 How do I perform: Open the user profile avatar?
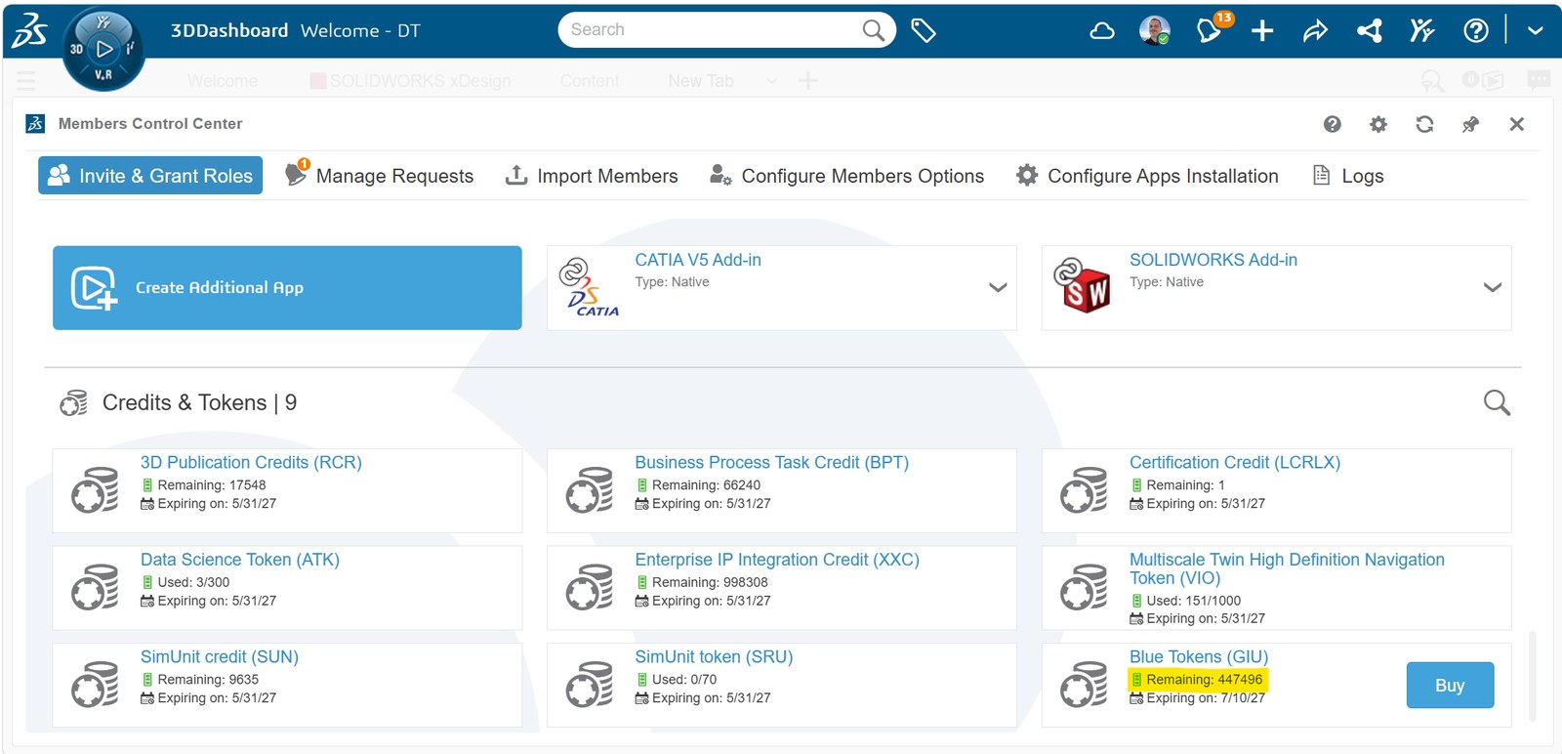pyautogui.click(x=1155, y=30)
